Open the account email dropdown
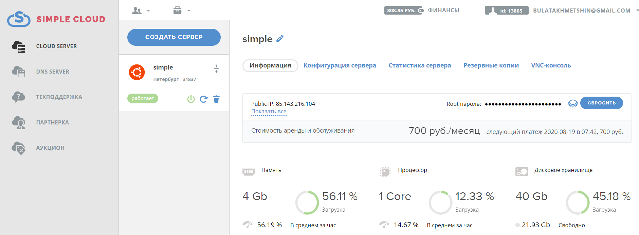Image resolution: width=639 pixels, height=235 pixels. pyautogui.click(x=584, y=11)
